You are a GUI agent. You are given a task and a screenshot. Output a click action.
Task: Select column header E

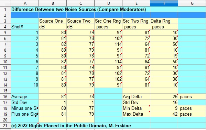[136, 3]
